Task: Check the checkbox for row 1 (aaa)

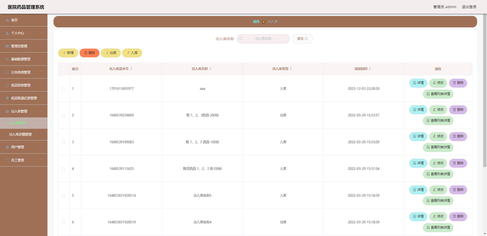Action: coord(63,89)
